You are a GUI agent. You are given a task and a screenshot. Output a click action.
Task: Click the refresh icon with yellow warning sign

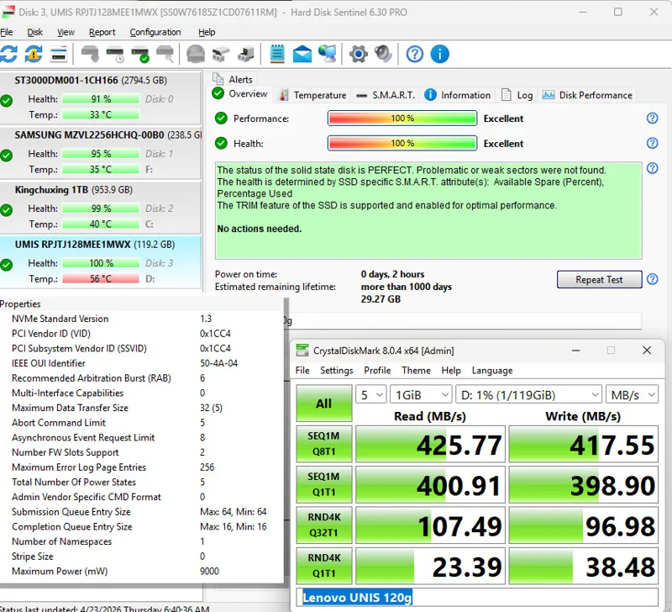coord(34,54)
